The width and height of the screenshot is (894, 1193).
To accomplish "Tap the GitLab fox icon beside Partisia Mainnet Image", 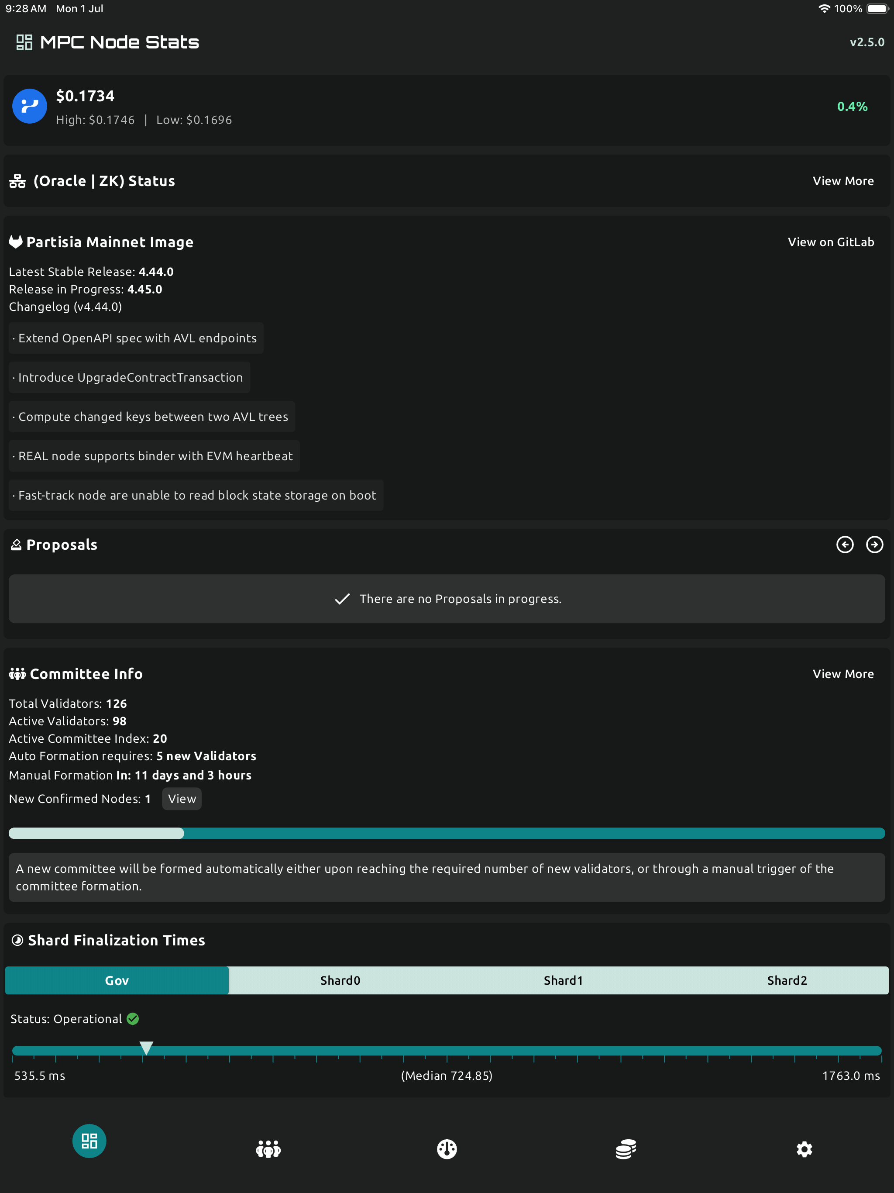I will [x=16, y=242].
